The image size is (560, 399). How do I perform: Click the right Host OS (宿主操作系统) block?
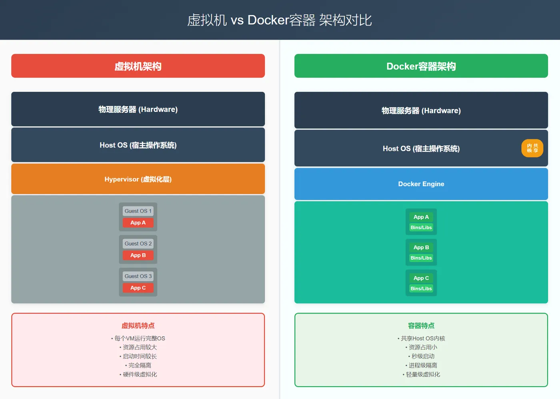point(421,148)
